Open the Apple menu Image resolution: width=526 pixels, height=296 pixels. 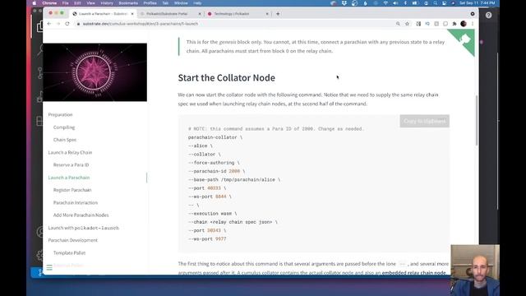(x=35, y=3)
